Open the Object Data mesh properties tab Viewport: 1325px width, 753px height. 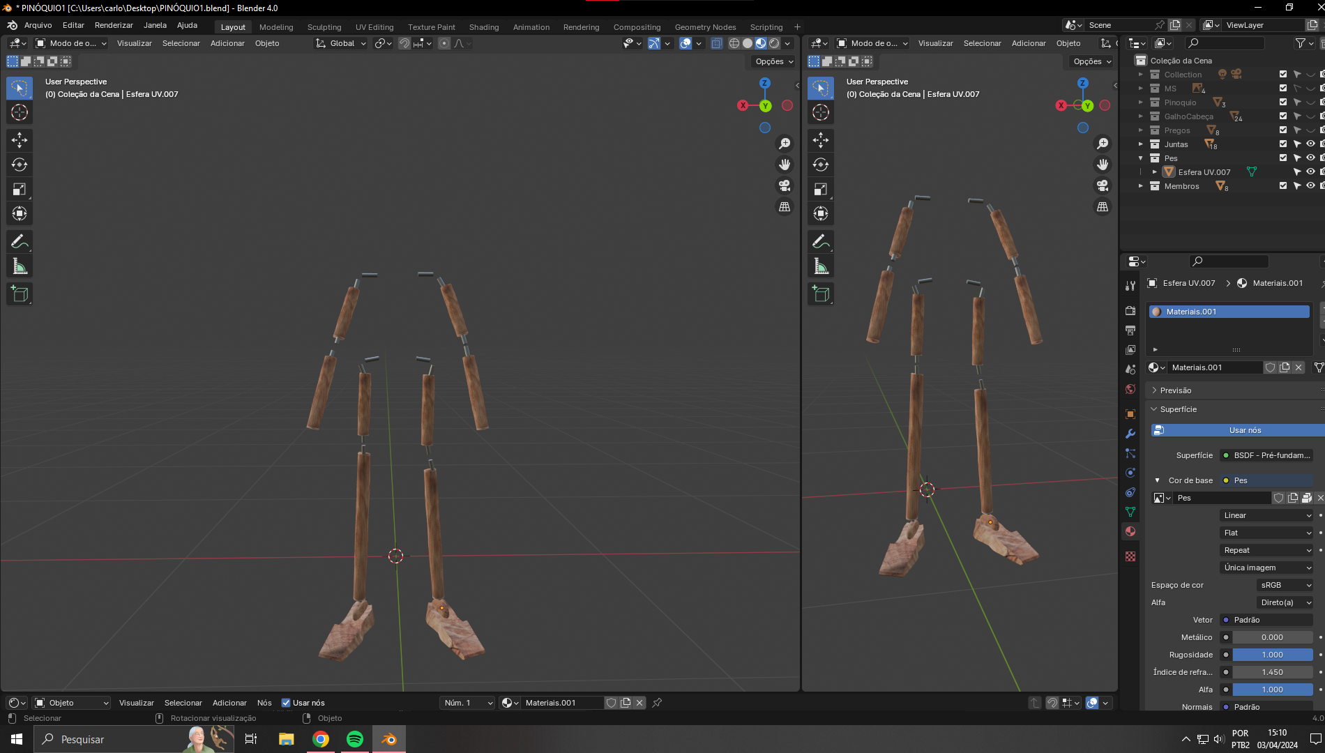(1130, 512)
